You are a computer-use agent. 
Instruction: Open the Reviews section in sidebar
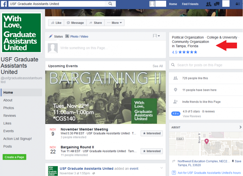10,116
